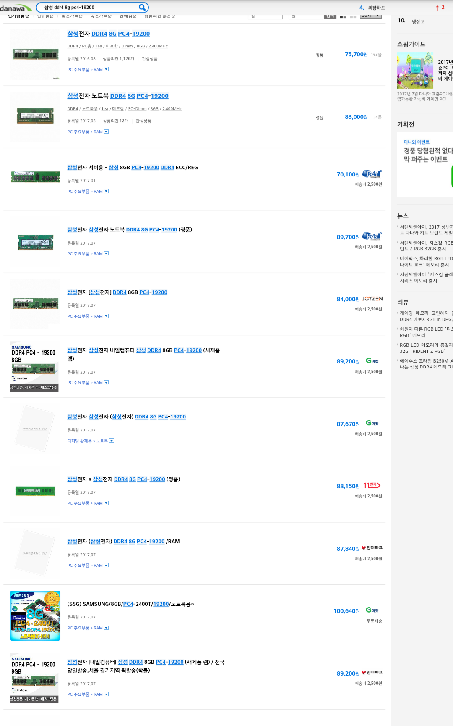The height and width of the screenshot is (726, 453).
Task: Open 인터파크 logo next to 87,840원 price
Action: (x=372, y=548)
